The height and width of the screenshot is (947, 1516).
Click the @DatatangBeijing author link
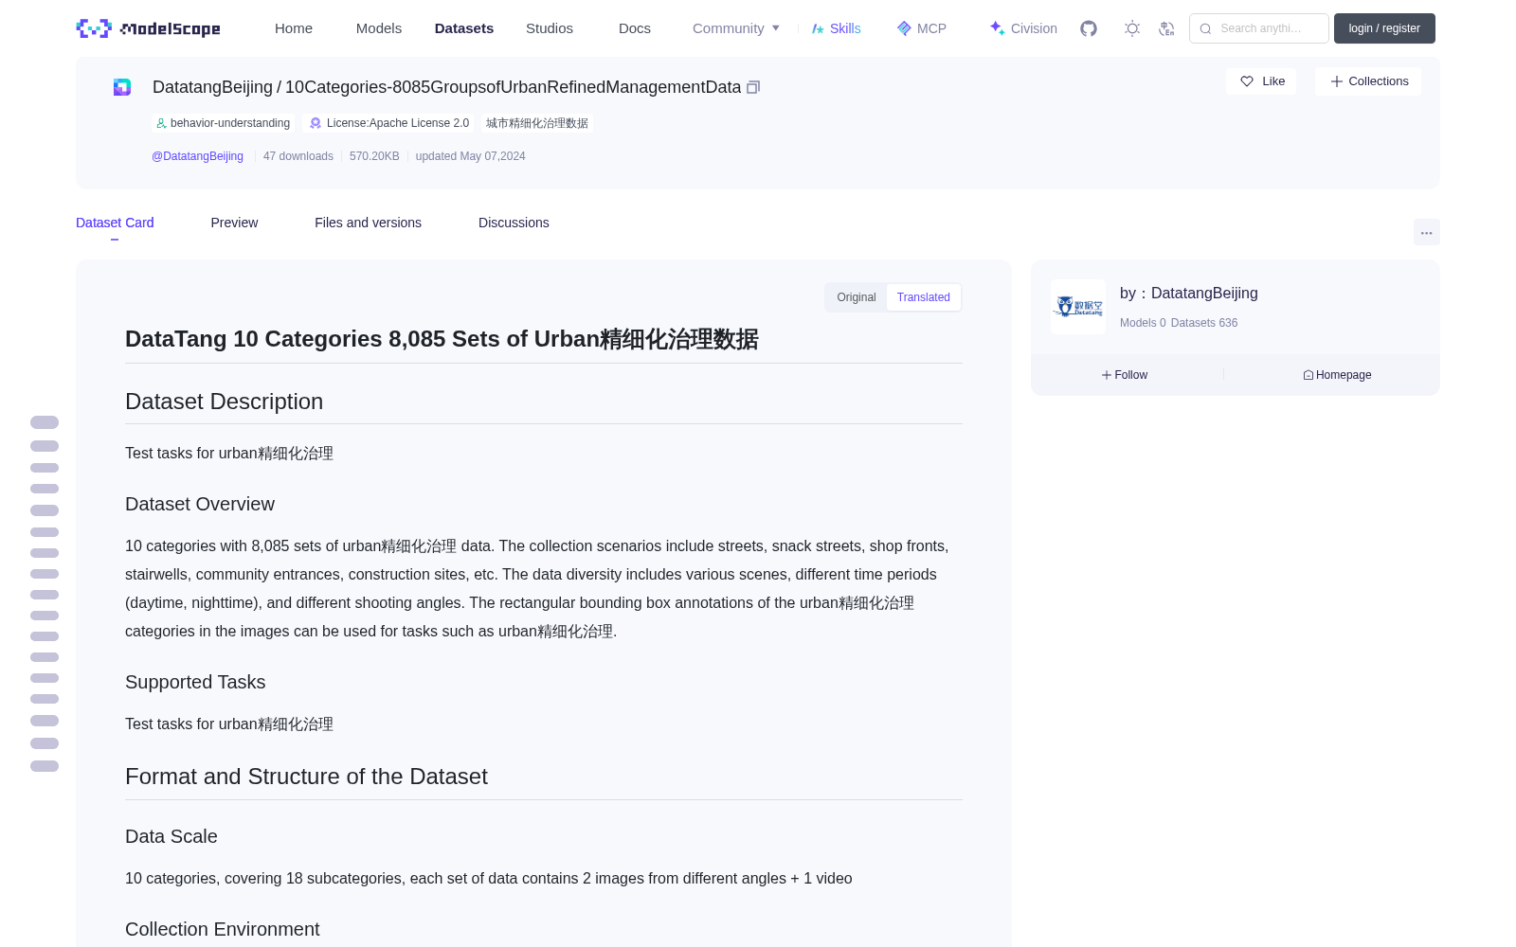point(197,156)
